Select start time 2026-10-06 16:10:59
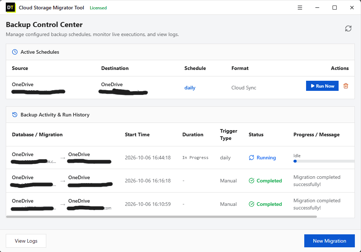The width and height of the screenshot is (361, 252). click(x=147, y=204)
